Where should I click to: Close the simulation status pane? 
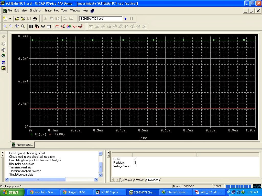pos(108,153)
